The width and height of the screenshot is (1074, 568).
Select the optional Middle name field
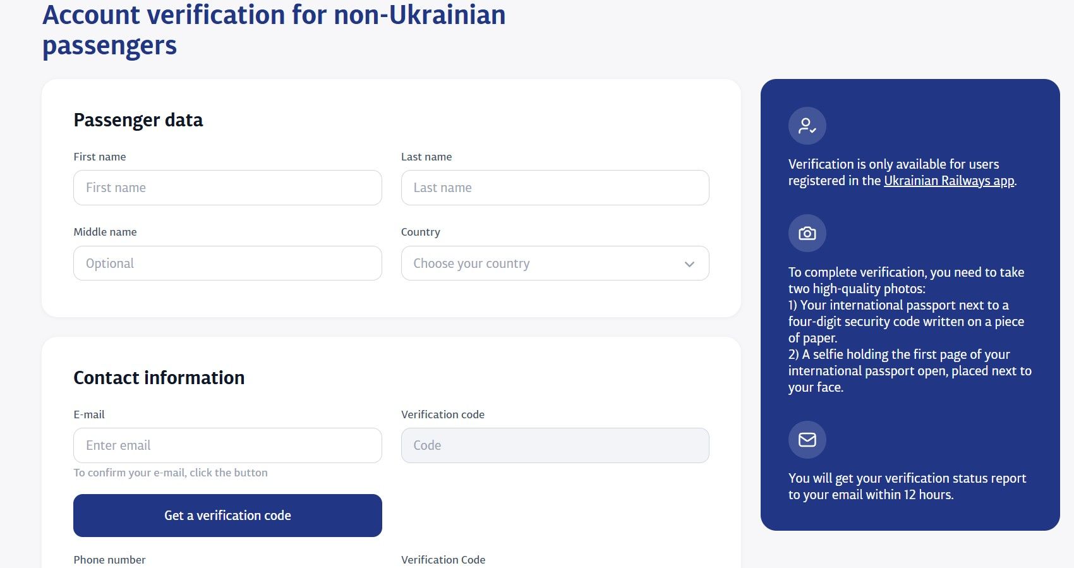(x=227, y=263)
